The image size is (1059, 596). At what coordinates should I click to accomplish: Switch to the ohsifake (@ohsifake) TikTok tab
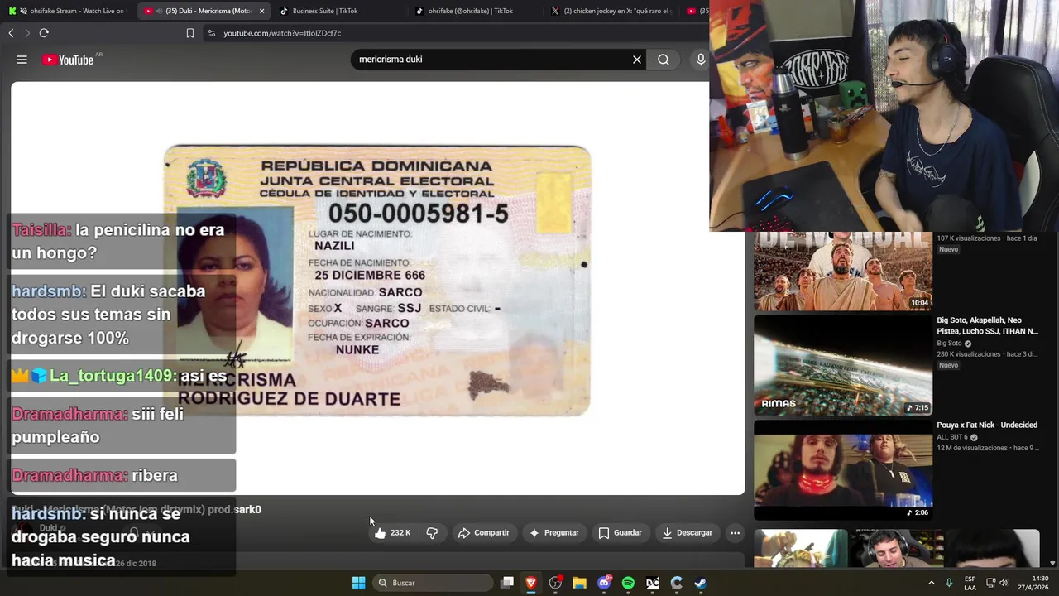pyautogui.click(x=473, y=11)
